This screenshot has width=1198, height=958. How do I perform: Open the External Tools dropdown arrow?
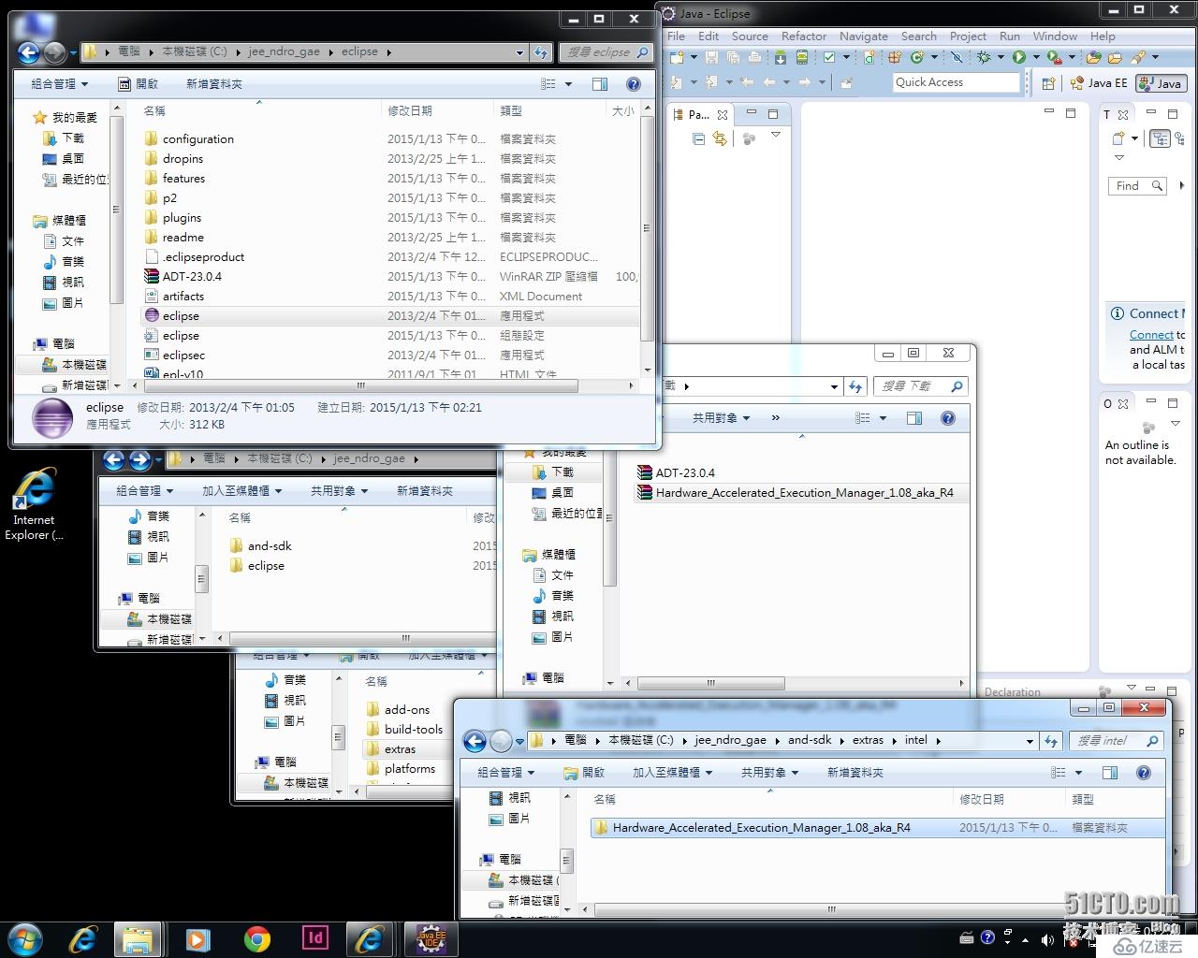[1072, 57]
